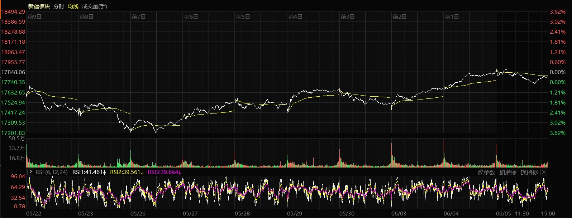572x218 pixels.
Task: Click 加指标 to add an indicator
Action: click(x=508, y=172)
